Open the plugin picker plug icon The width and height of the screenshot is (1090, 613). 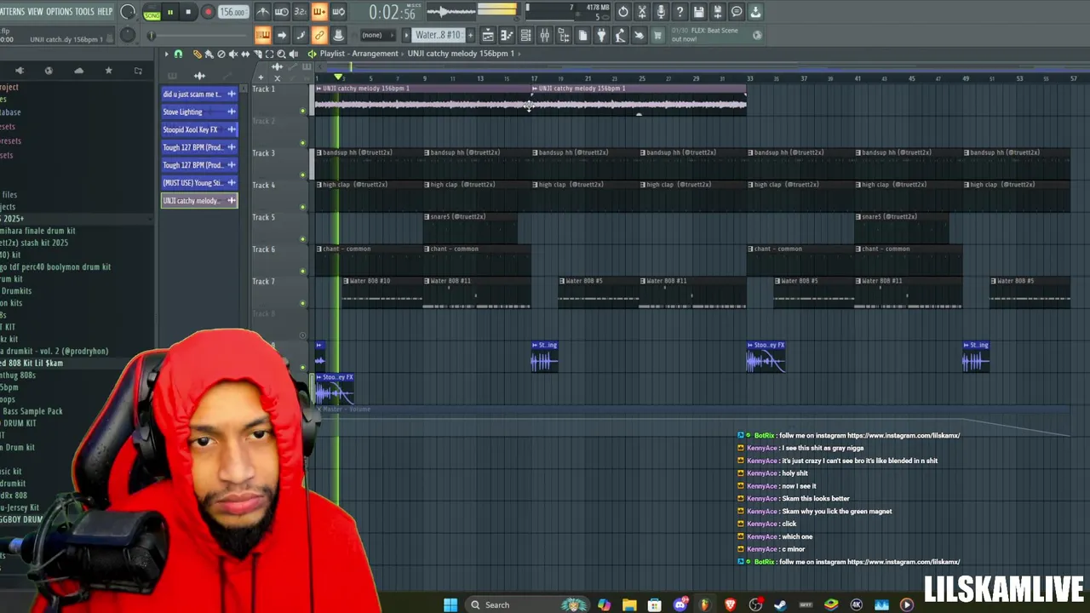tap(601, 35)
